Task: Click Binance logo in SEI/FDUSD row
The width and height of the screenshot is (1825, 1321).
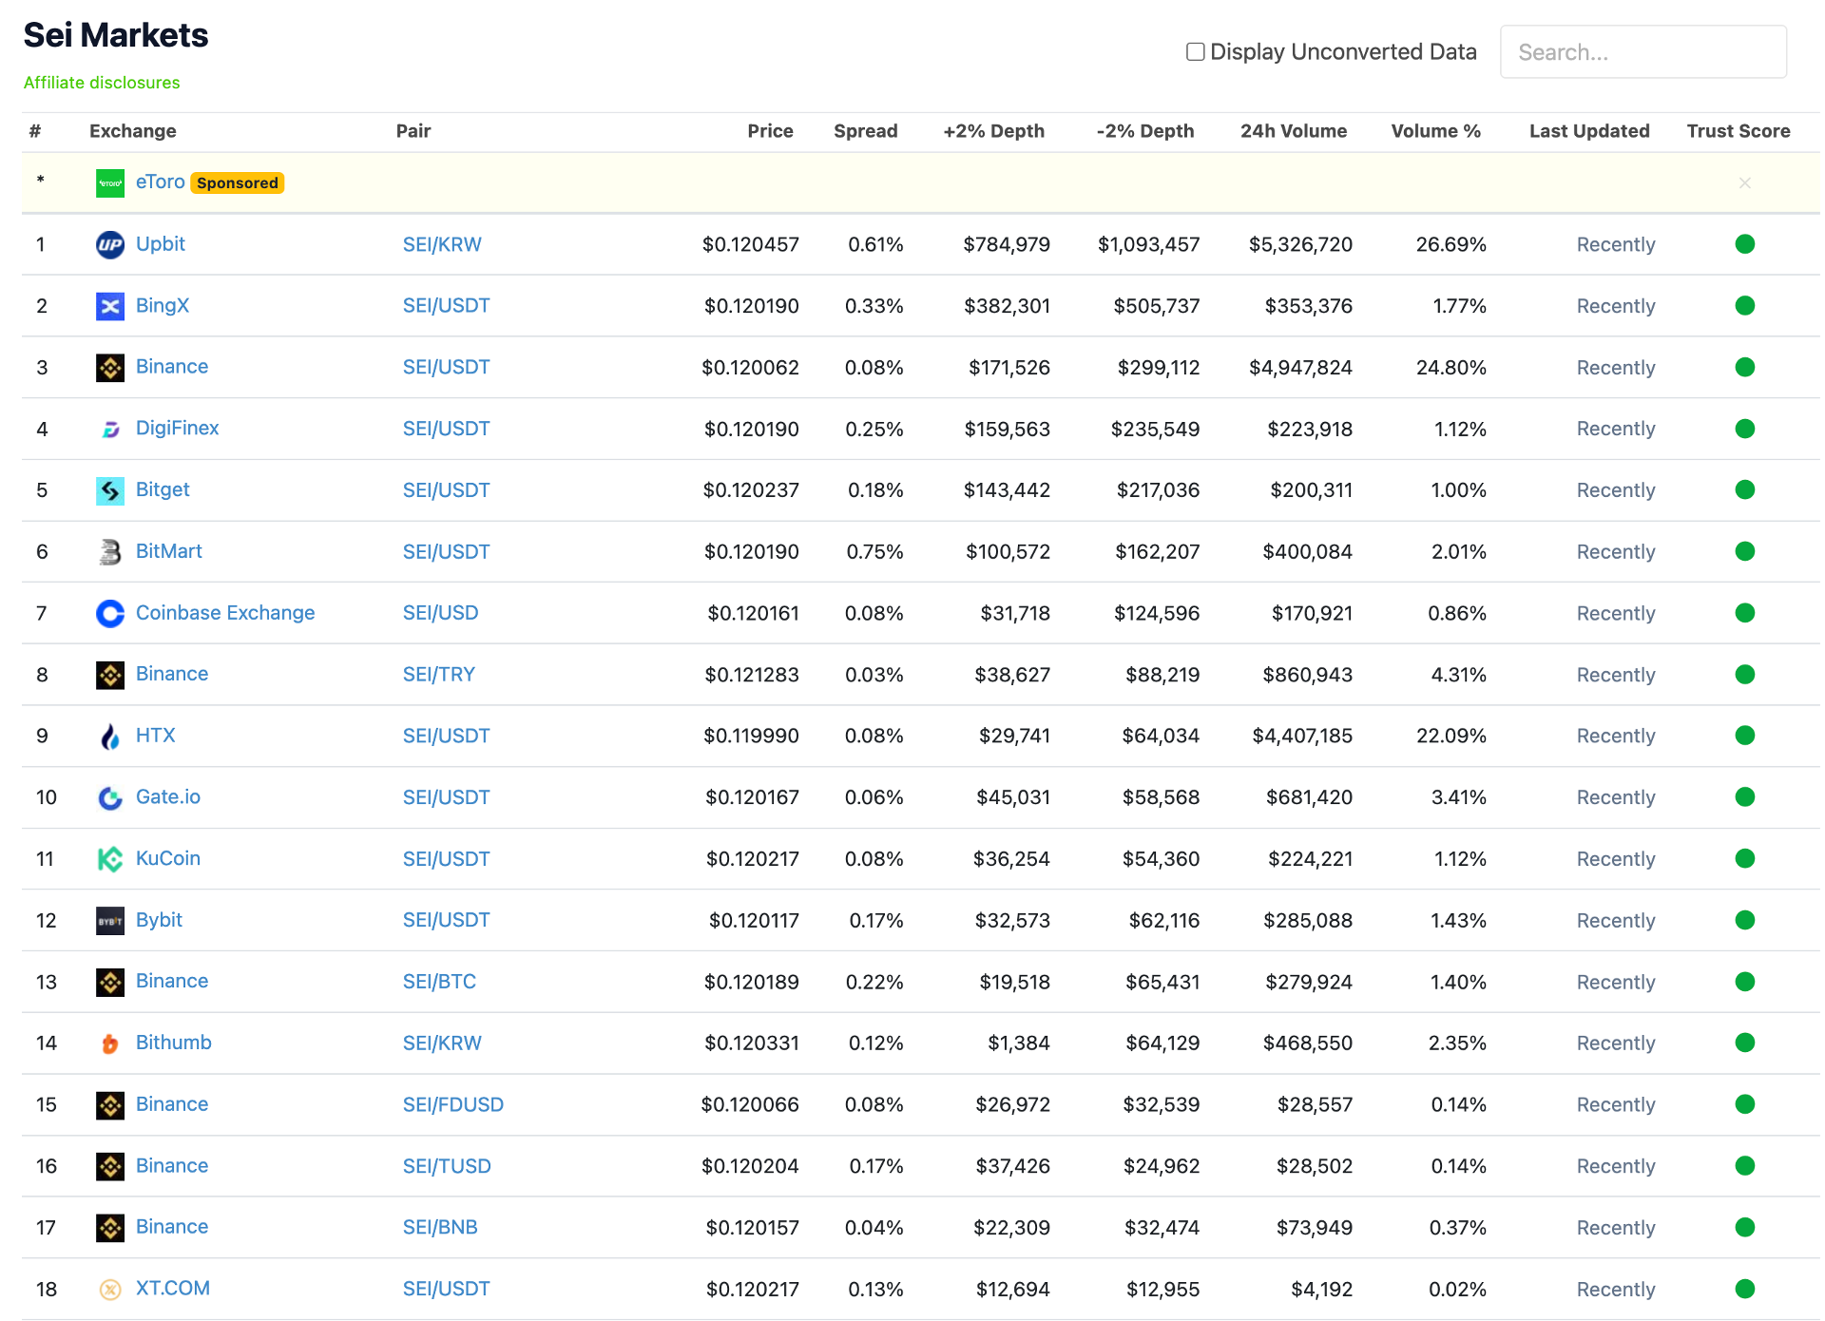Action: 110,1105
